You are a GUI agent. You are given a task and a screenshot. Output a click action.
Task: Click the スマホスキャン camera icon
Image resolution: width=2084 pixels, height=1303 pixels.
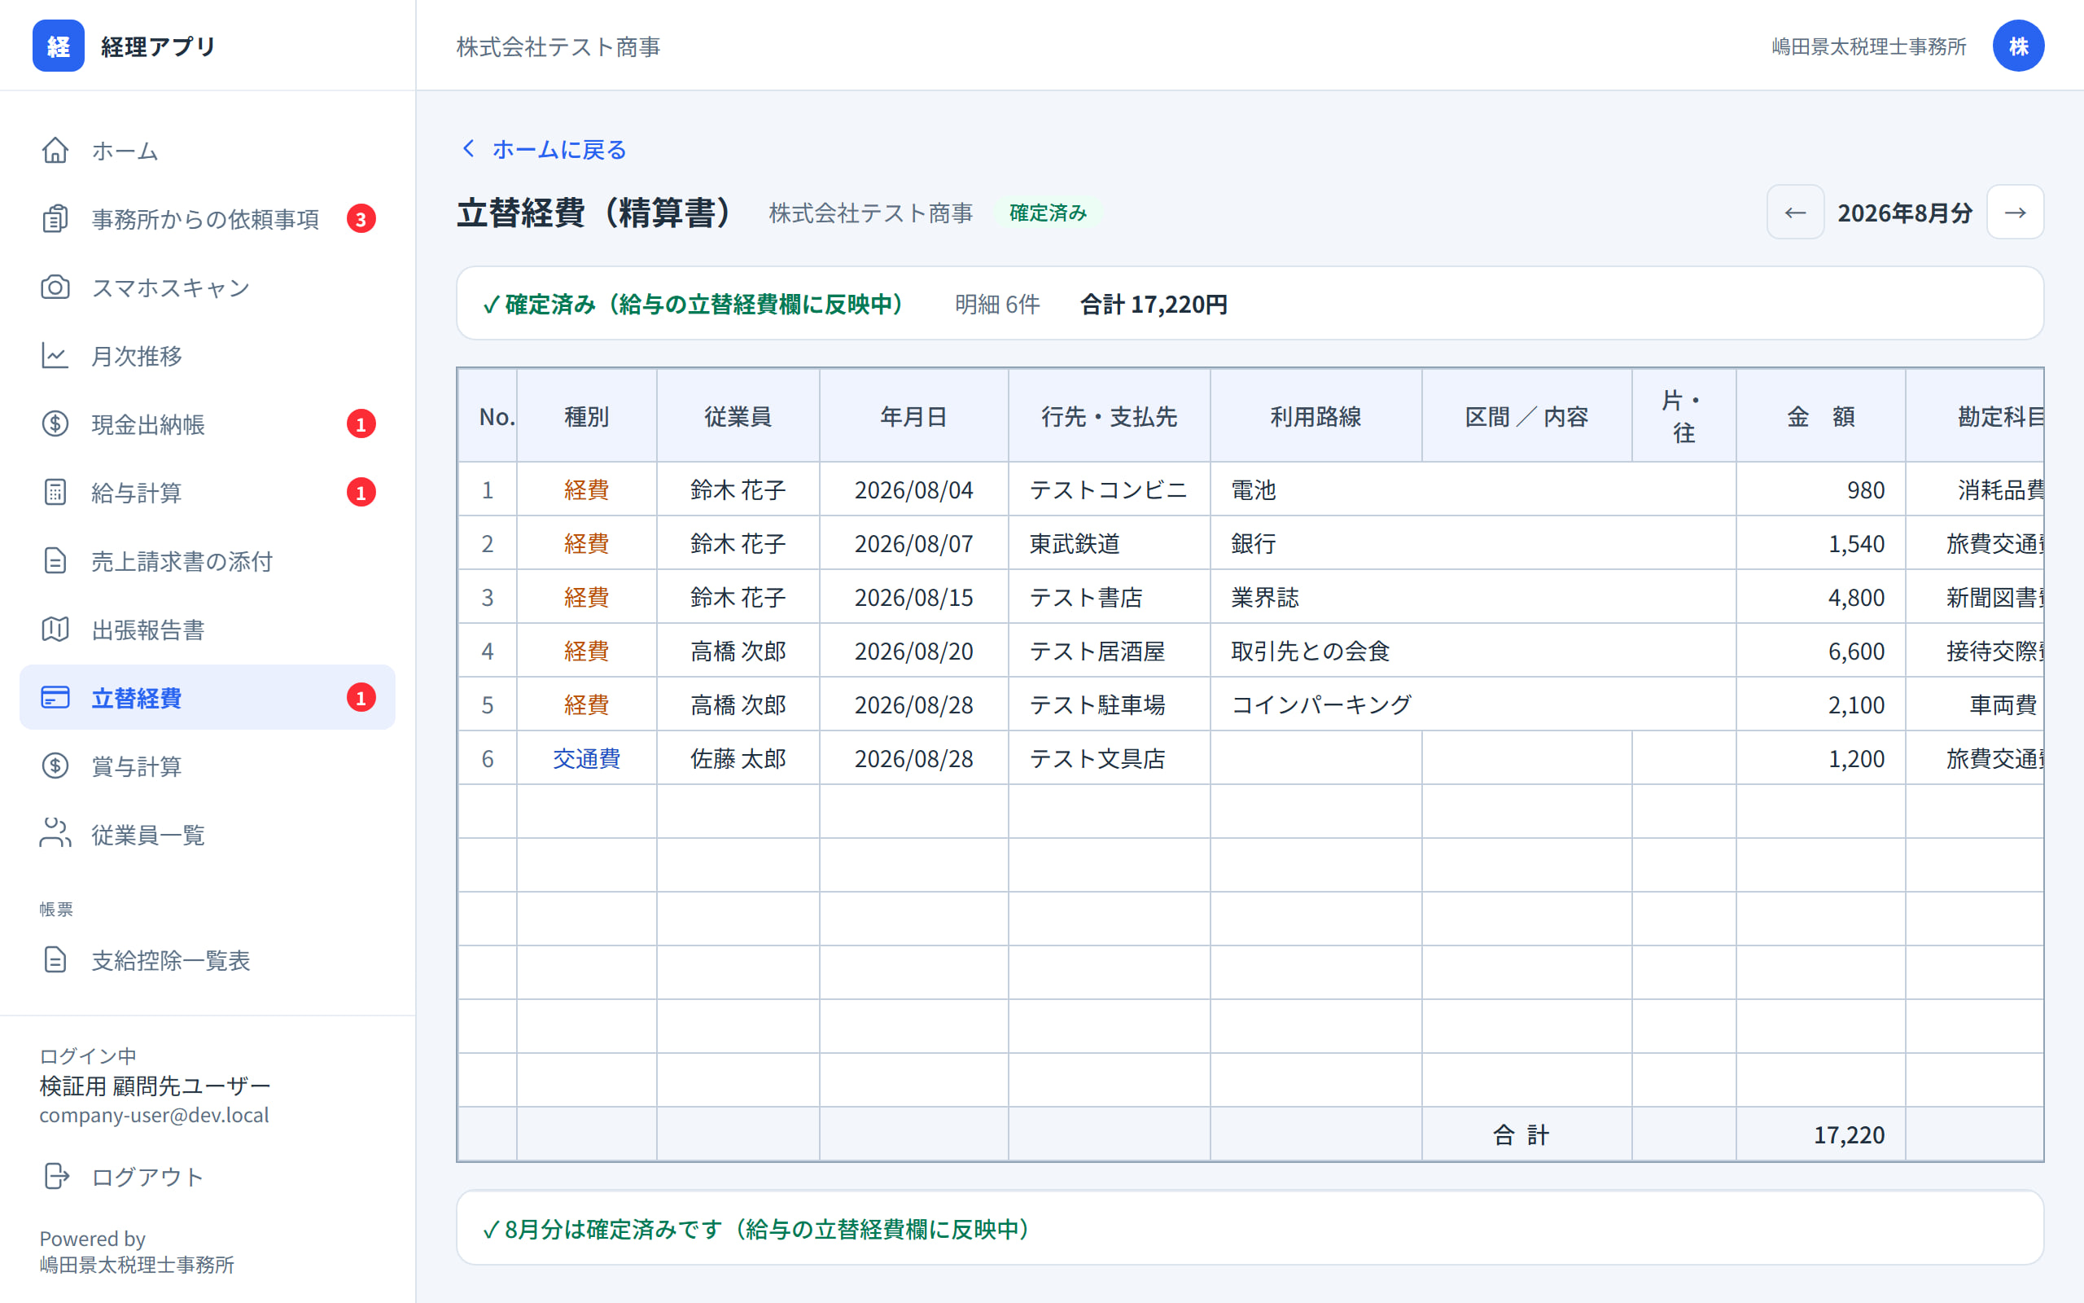(x=55, y=287)
